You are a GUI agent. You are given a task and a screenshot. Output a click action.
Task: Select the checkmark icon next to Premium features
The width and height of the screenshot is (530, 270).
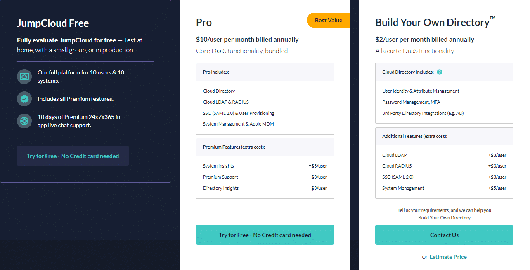tap(24, 99)
